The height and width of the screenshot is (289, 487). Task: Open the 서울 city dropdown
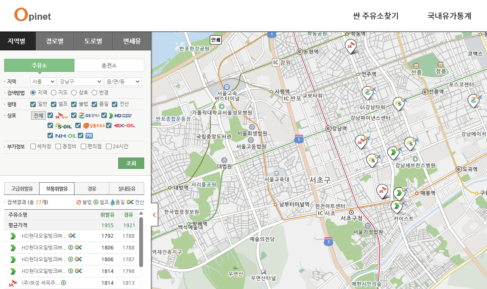click(43, 81)
